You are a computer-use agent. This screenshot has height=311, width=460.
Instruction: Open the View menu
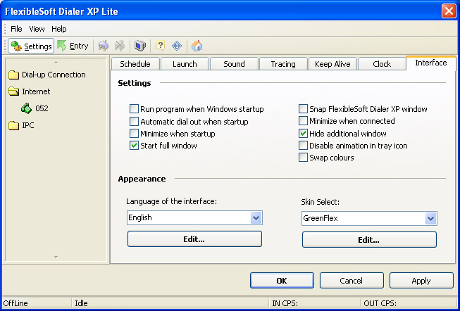(37, 29)
